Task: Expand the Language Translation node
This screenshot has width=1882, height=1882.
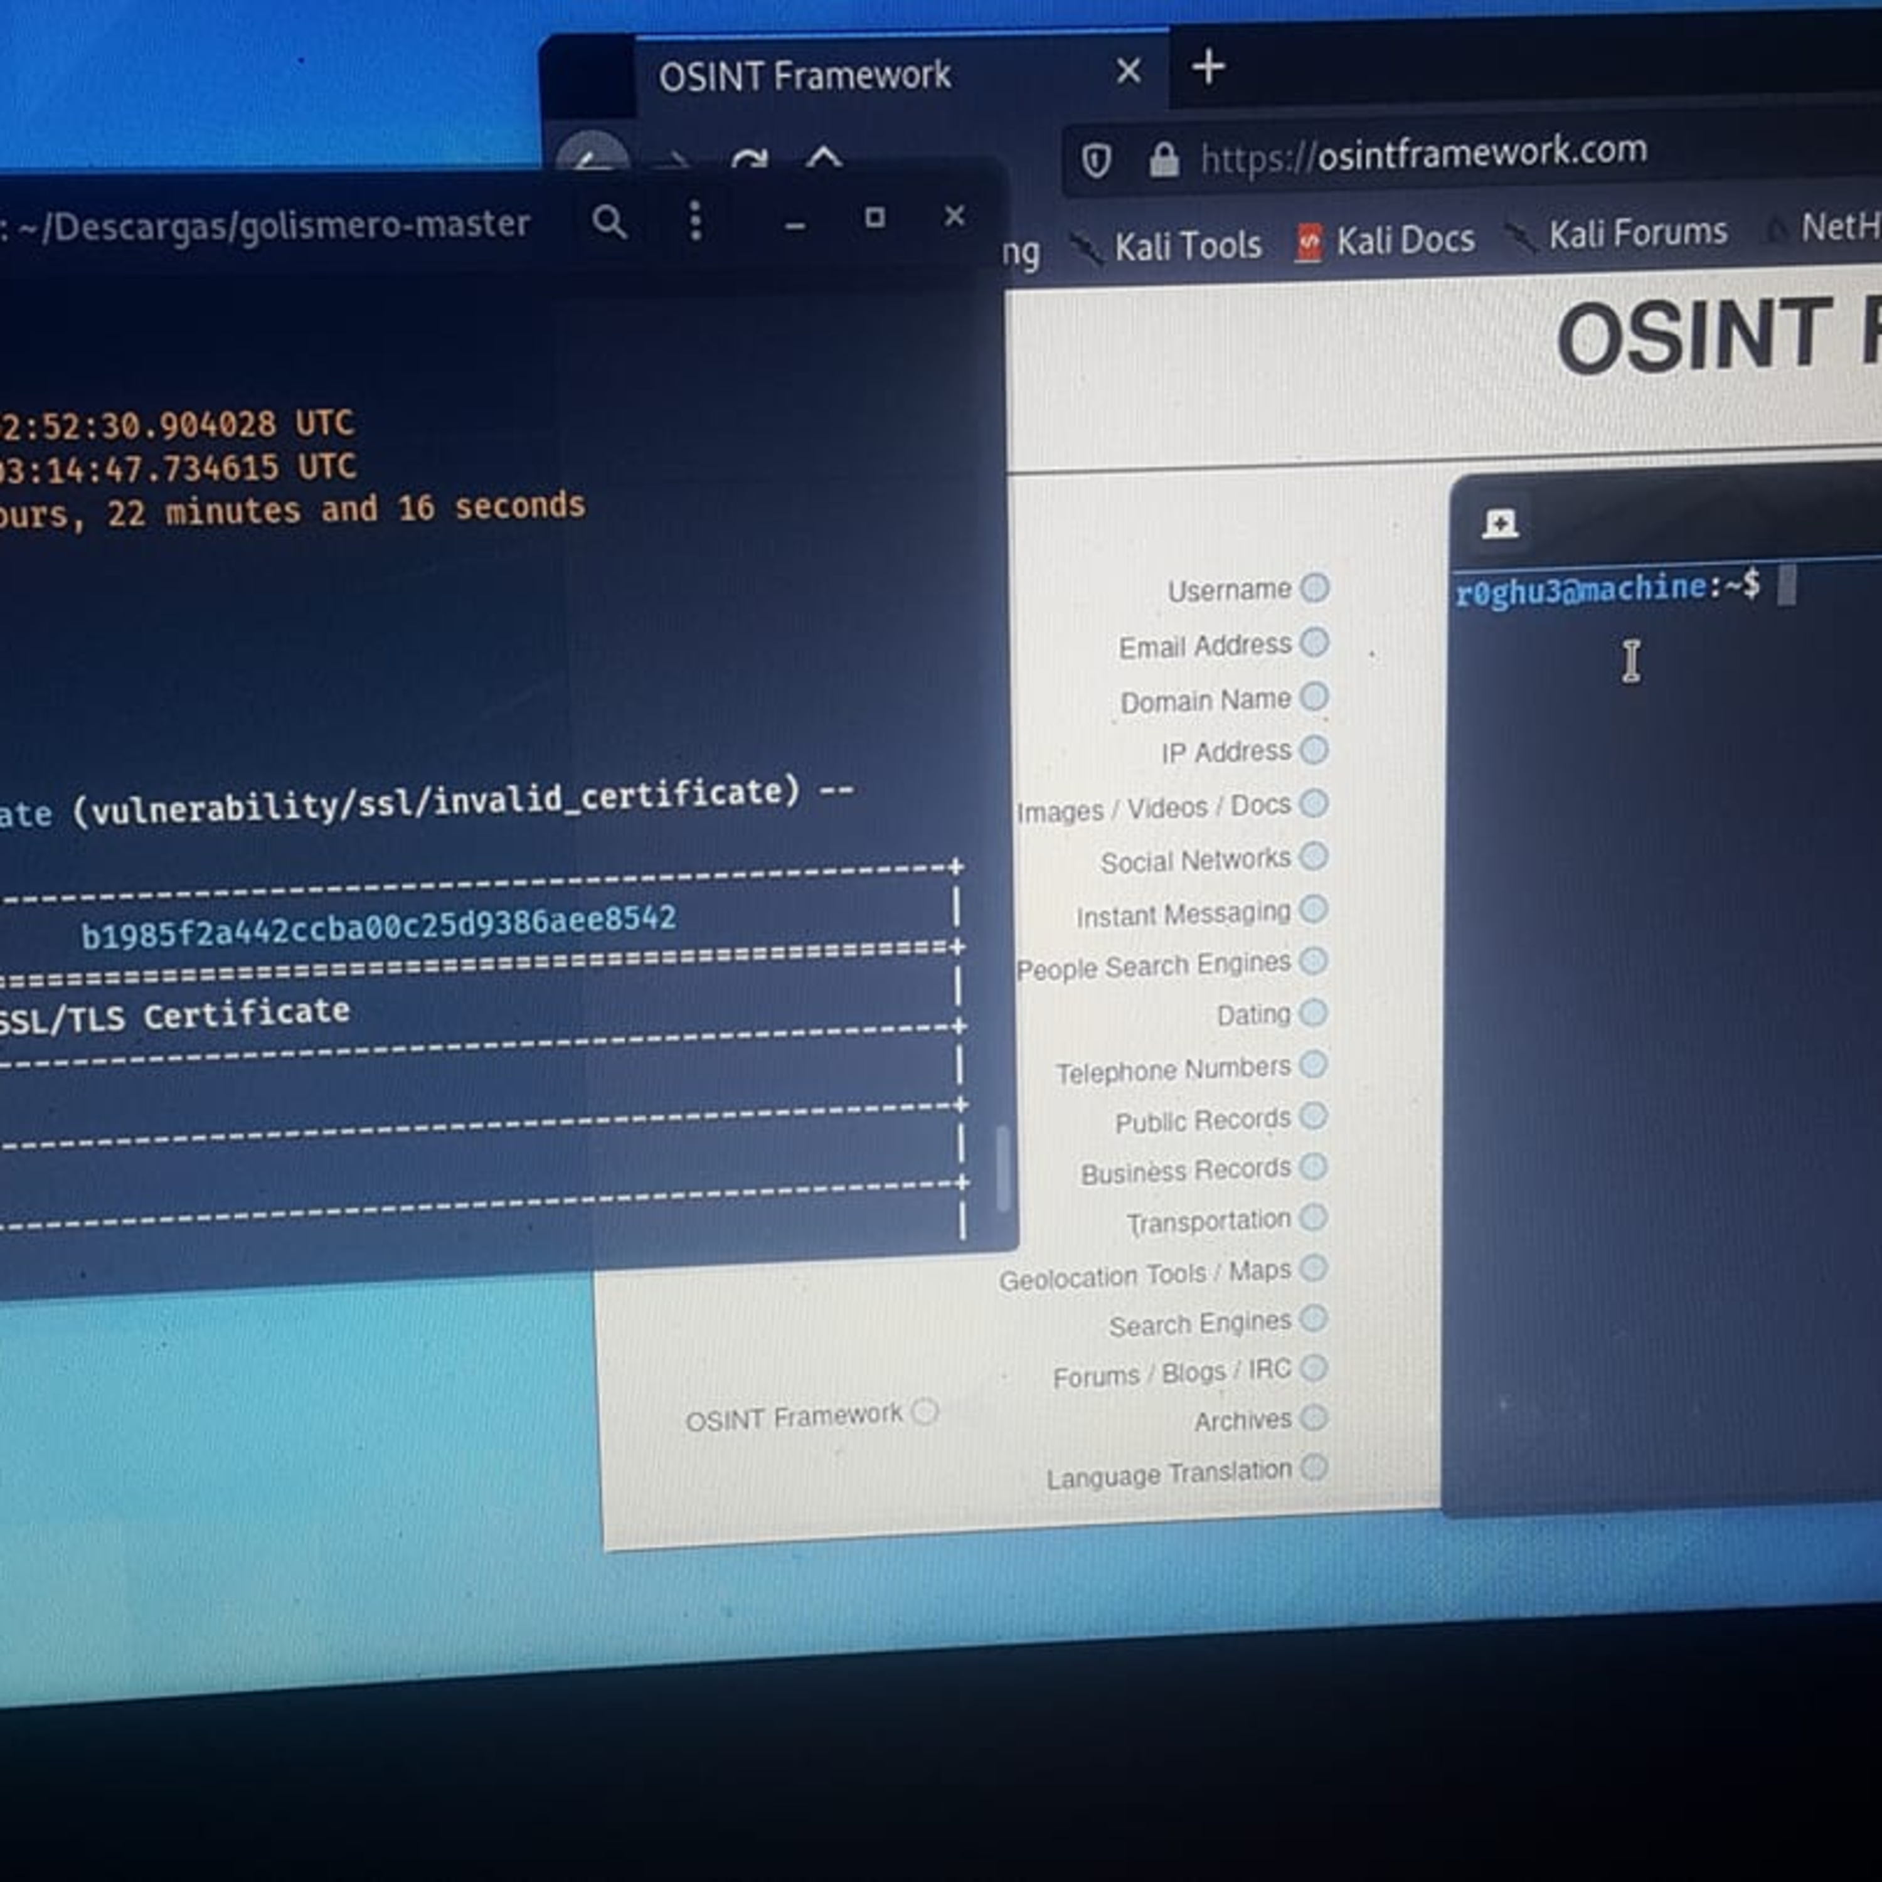Action: (x=1314, y=1466)
